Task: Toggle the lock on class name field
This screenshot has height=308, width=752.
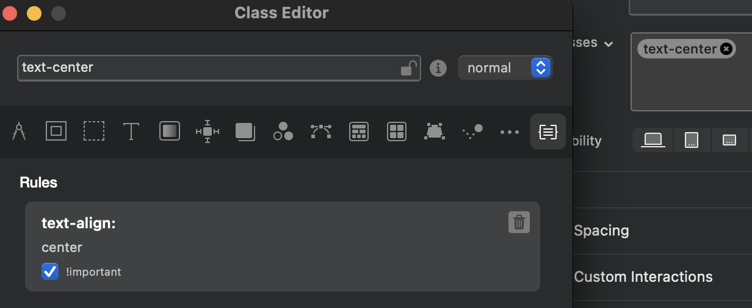Action: pos(408,68)
